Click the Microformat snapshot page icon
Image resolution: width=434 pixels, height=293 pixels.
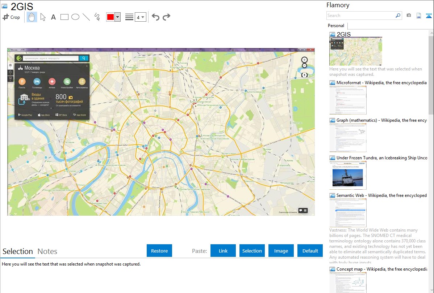pyautogui.click(x=332, y=83)
